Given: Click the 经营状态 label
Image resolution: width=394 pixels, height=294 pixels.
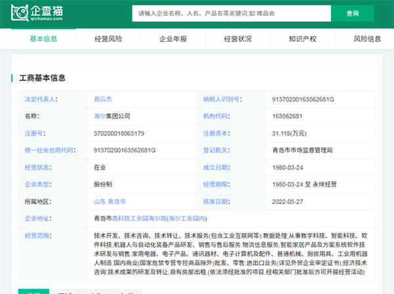Looking at the screenshot, I should click(37, 167).
